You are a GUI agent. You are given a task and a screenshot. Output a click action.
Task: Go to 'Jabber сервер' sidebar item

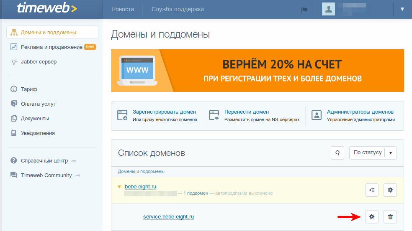39,62
